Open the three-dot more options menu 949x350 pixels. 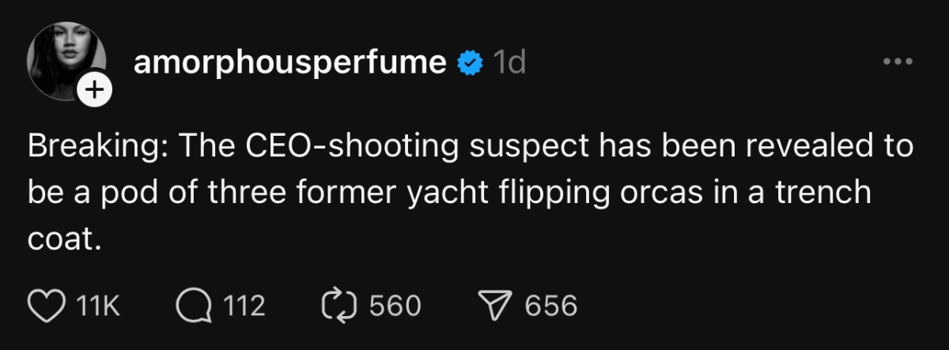tap(898, 61)
